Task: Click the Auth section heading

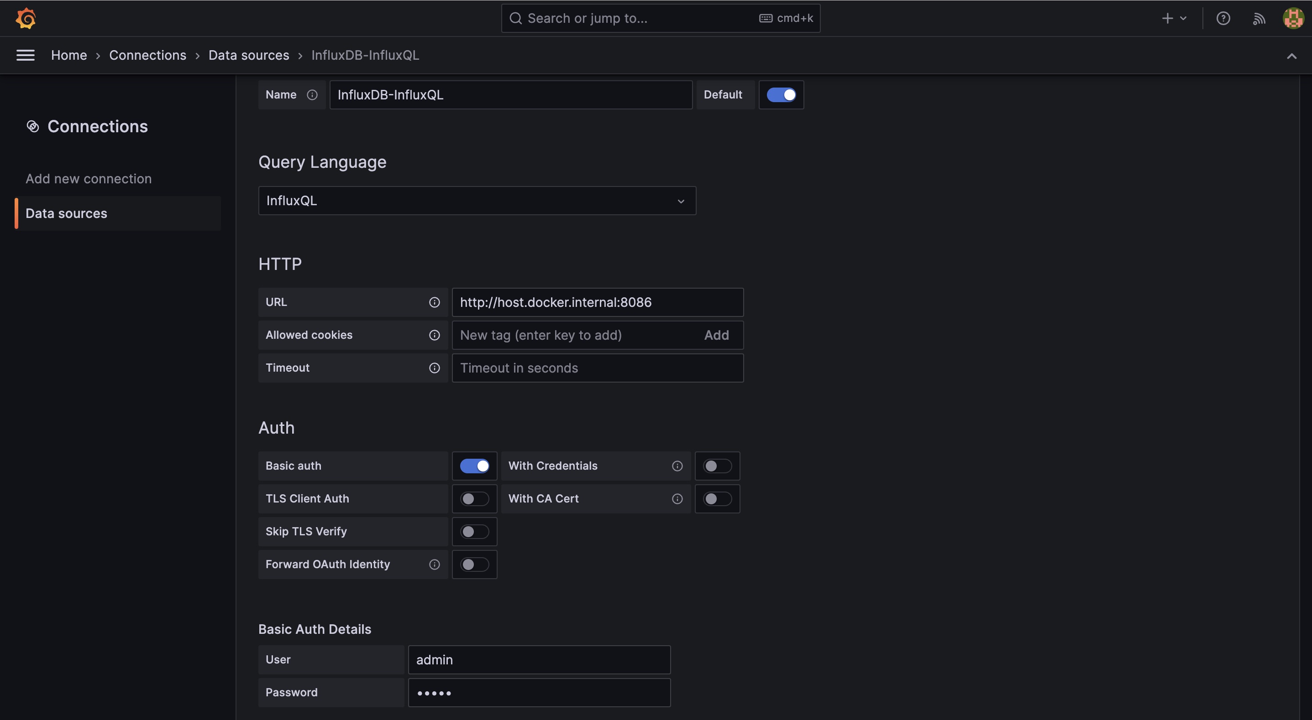Action: point(277,428)
